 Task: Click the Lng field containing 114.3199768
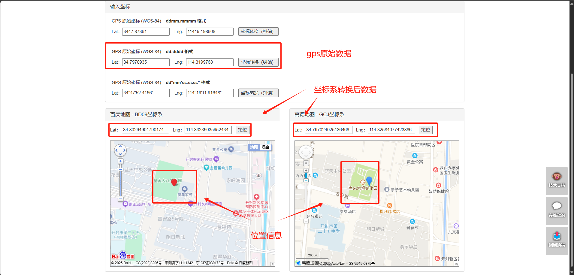[x=210, y=62]
